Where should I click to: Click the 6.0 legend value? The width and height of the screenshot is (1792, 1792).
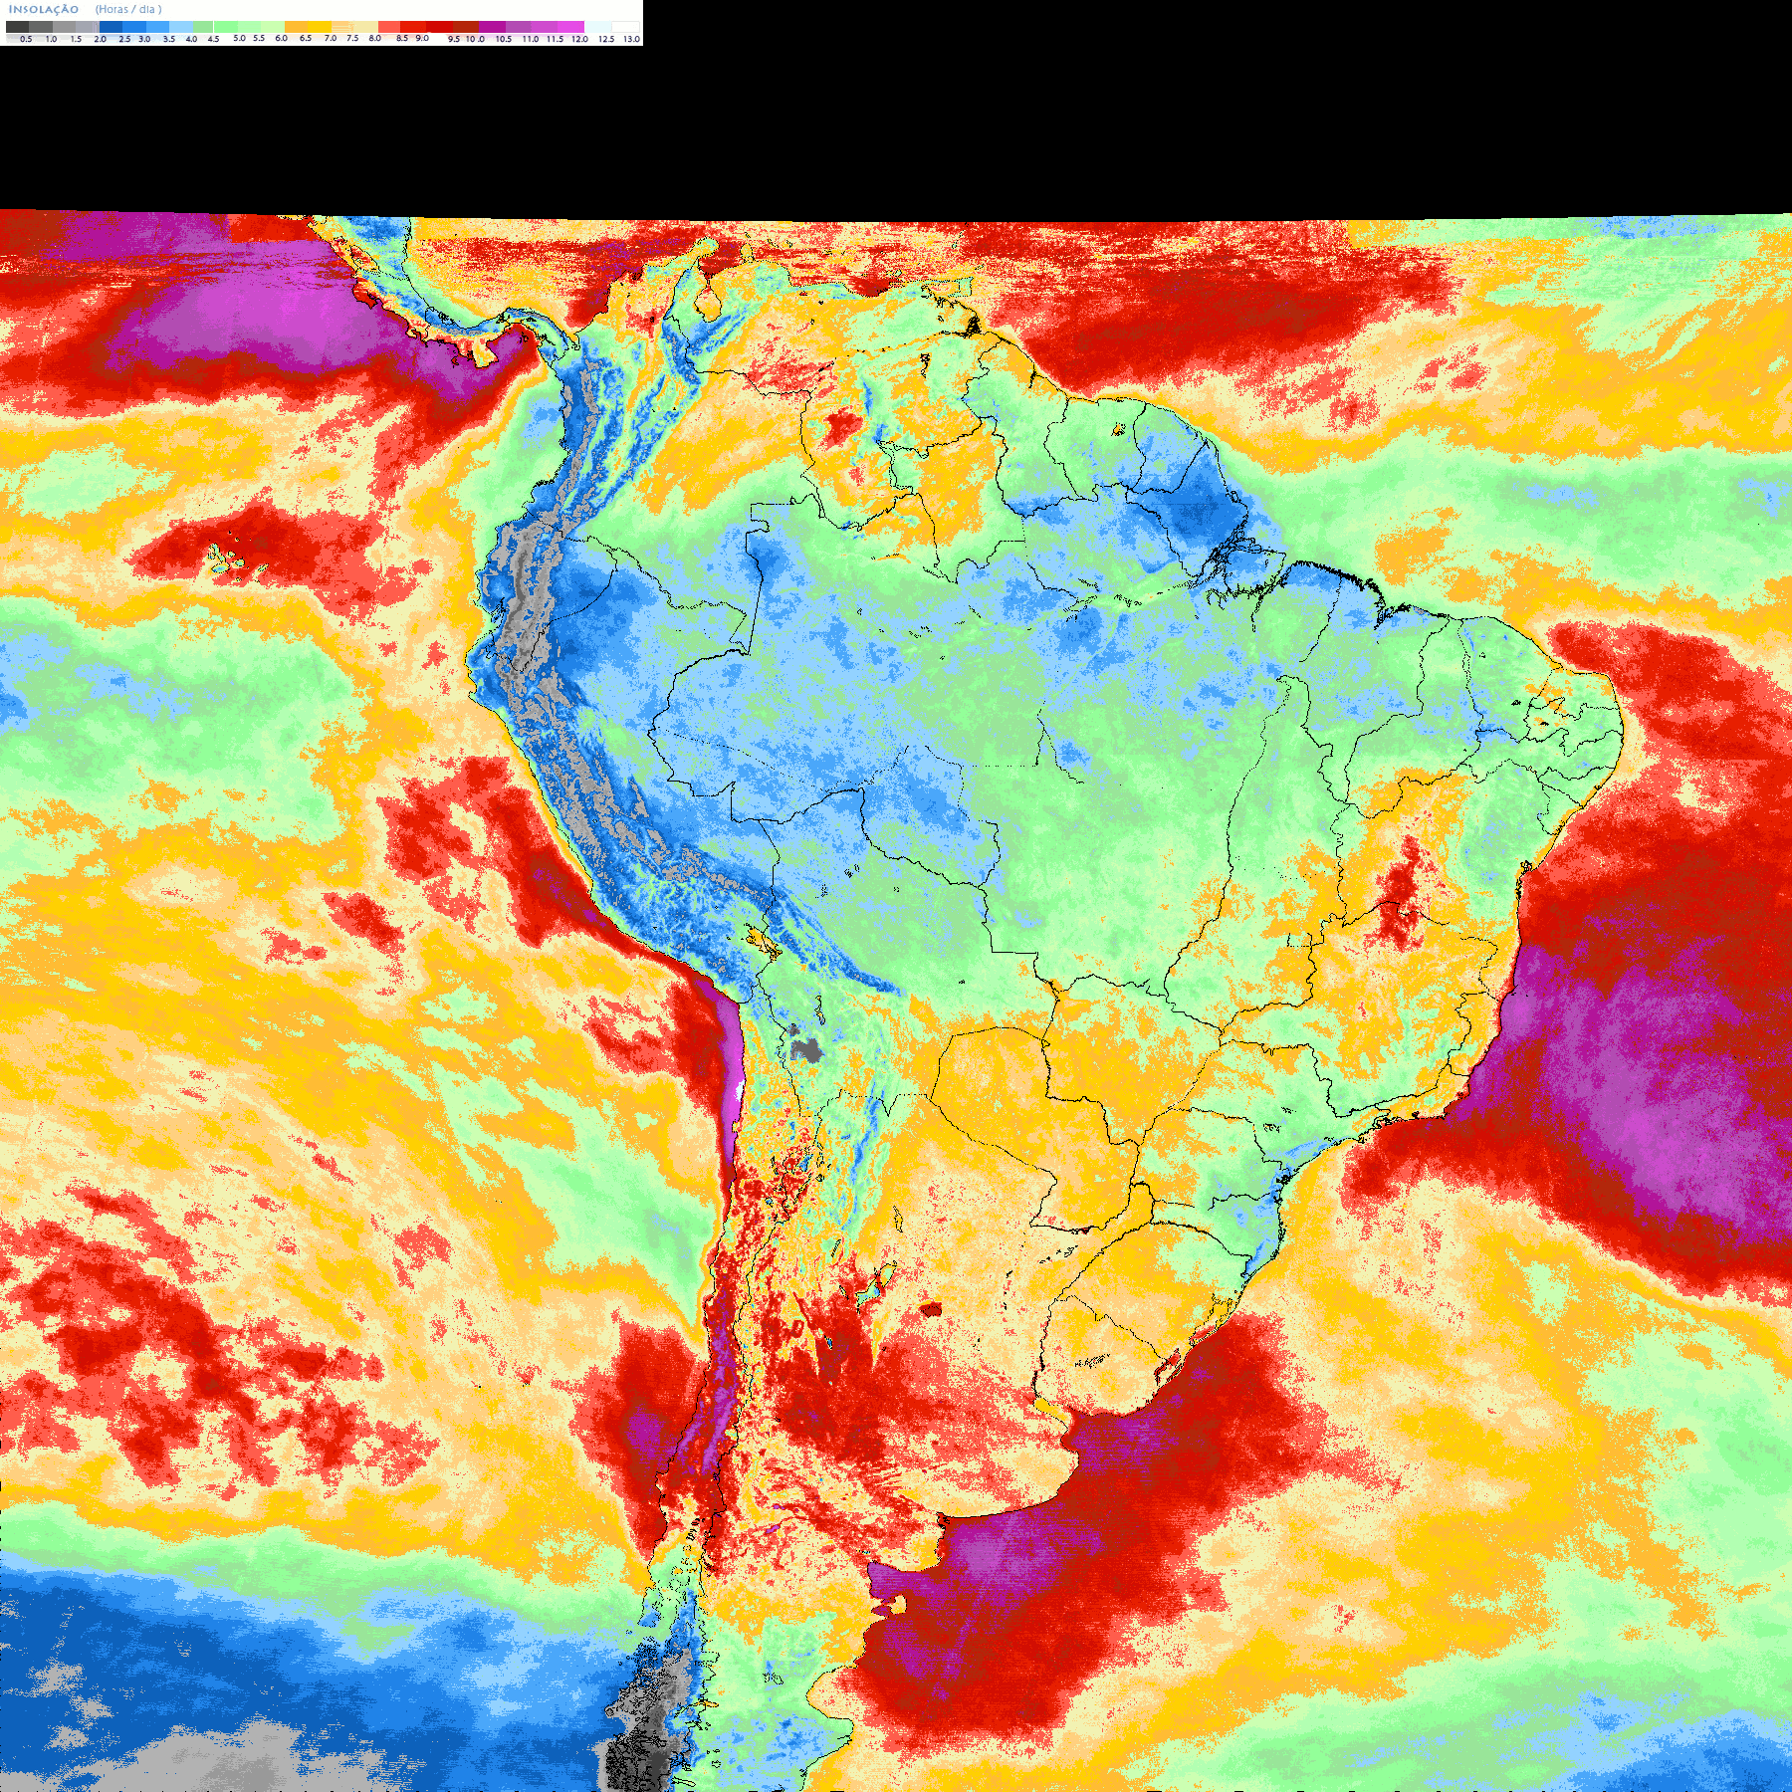281,38
